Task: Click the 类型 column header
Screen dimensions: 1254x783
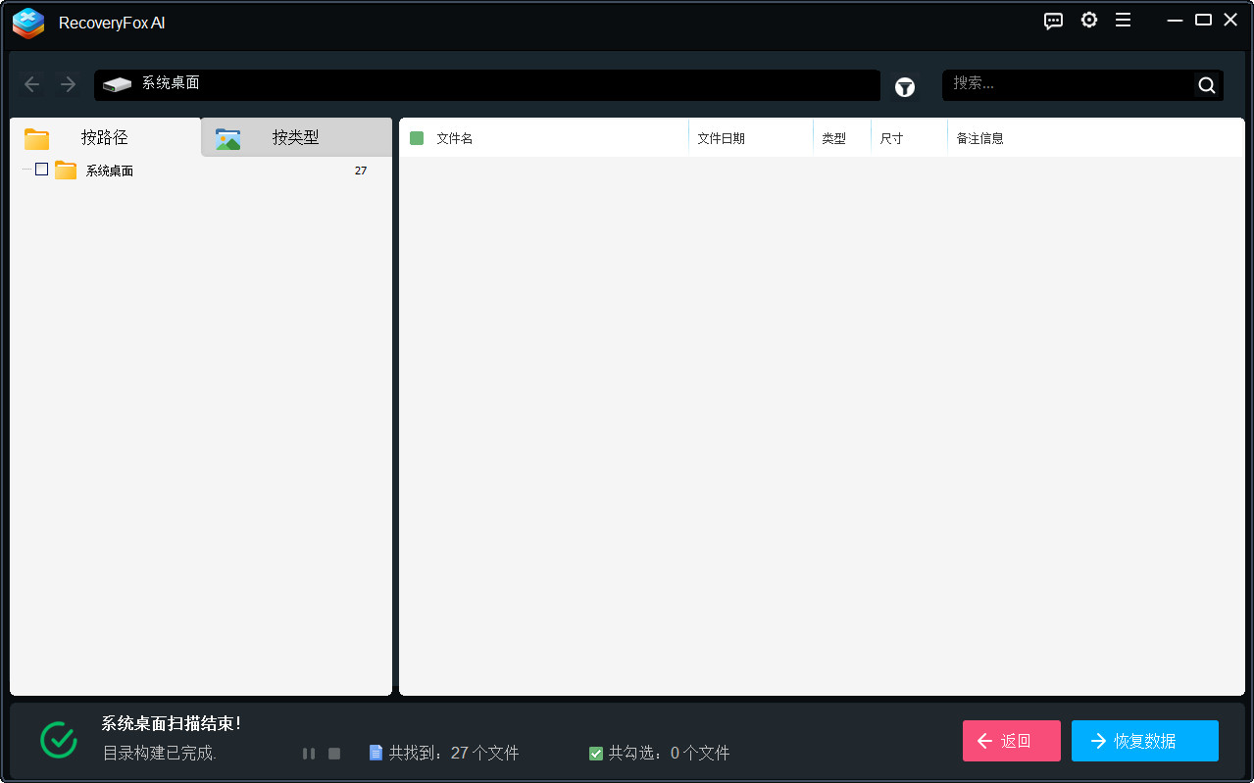Action: click(x=835, y=138)
